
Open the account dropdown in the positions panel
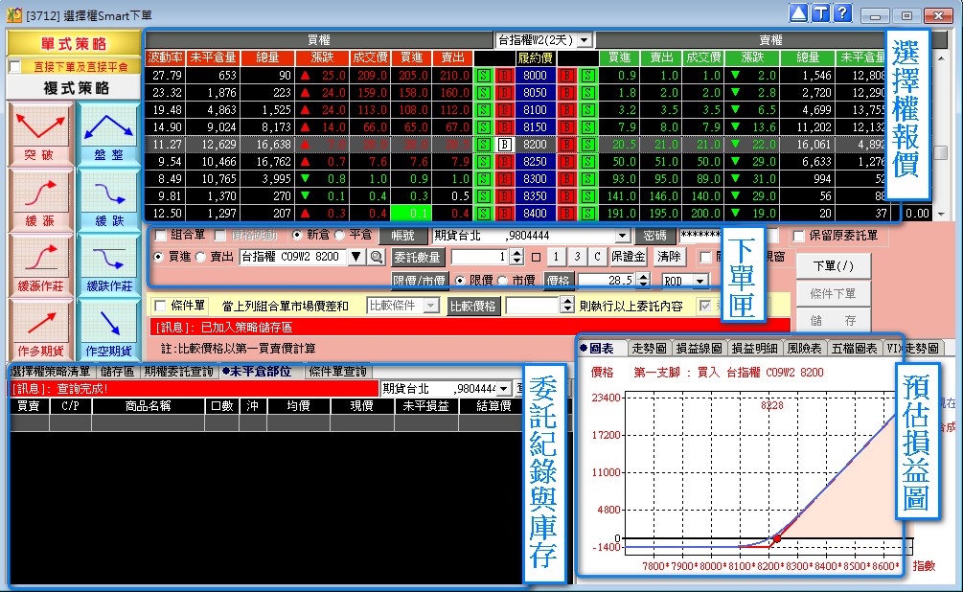point(504,389)
